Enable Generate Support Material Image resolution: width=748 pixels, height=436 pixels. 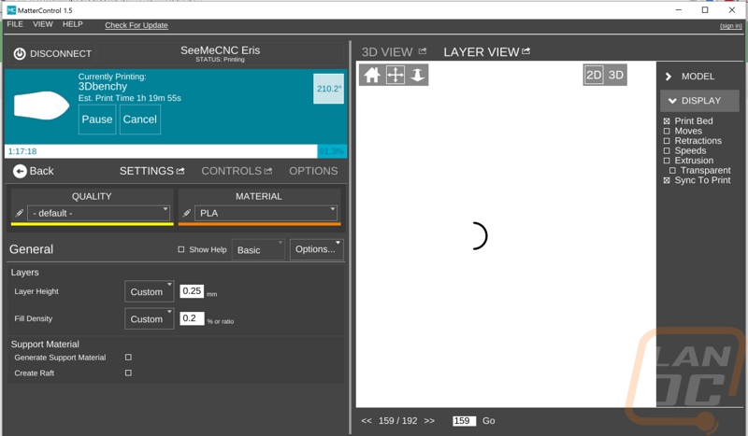(128, 358)
